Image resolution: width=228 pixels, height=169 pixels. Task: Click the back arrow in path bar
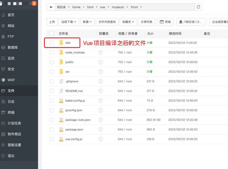click(x=51, y=7)
